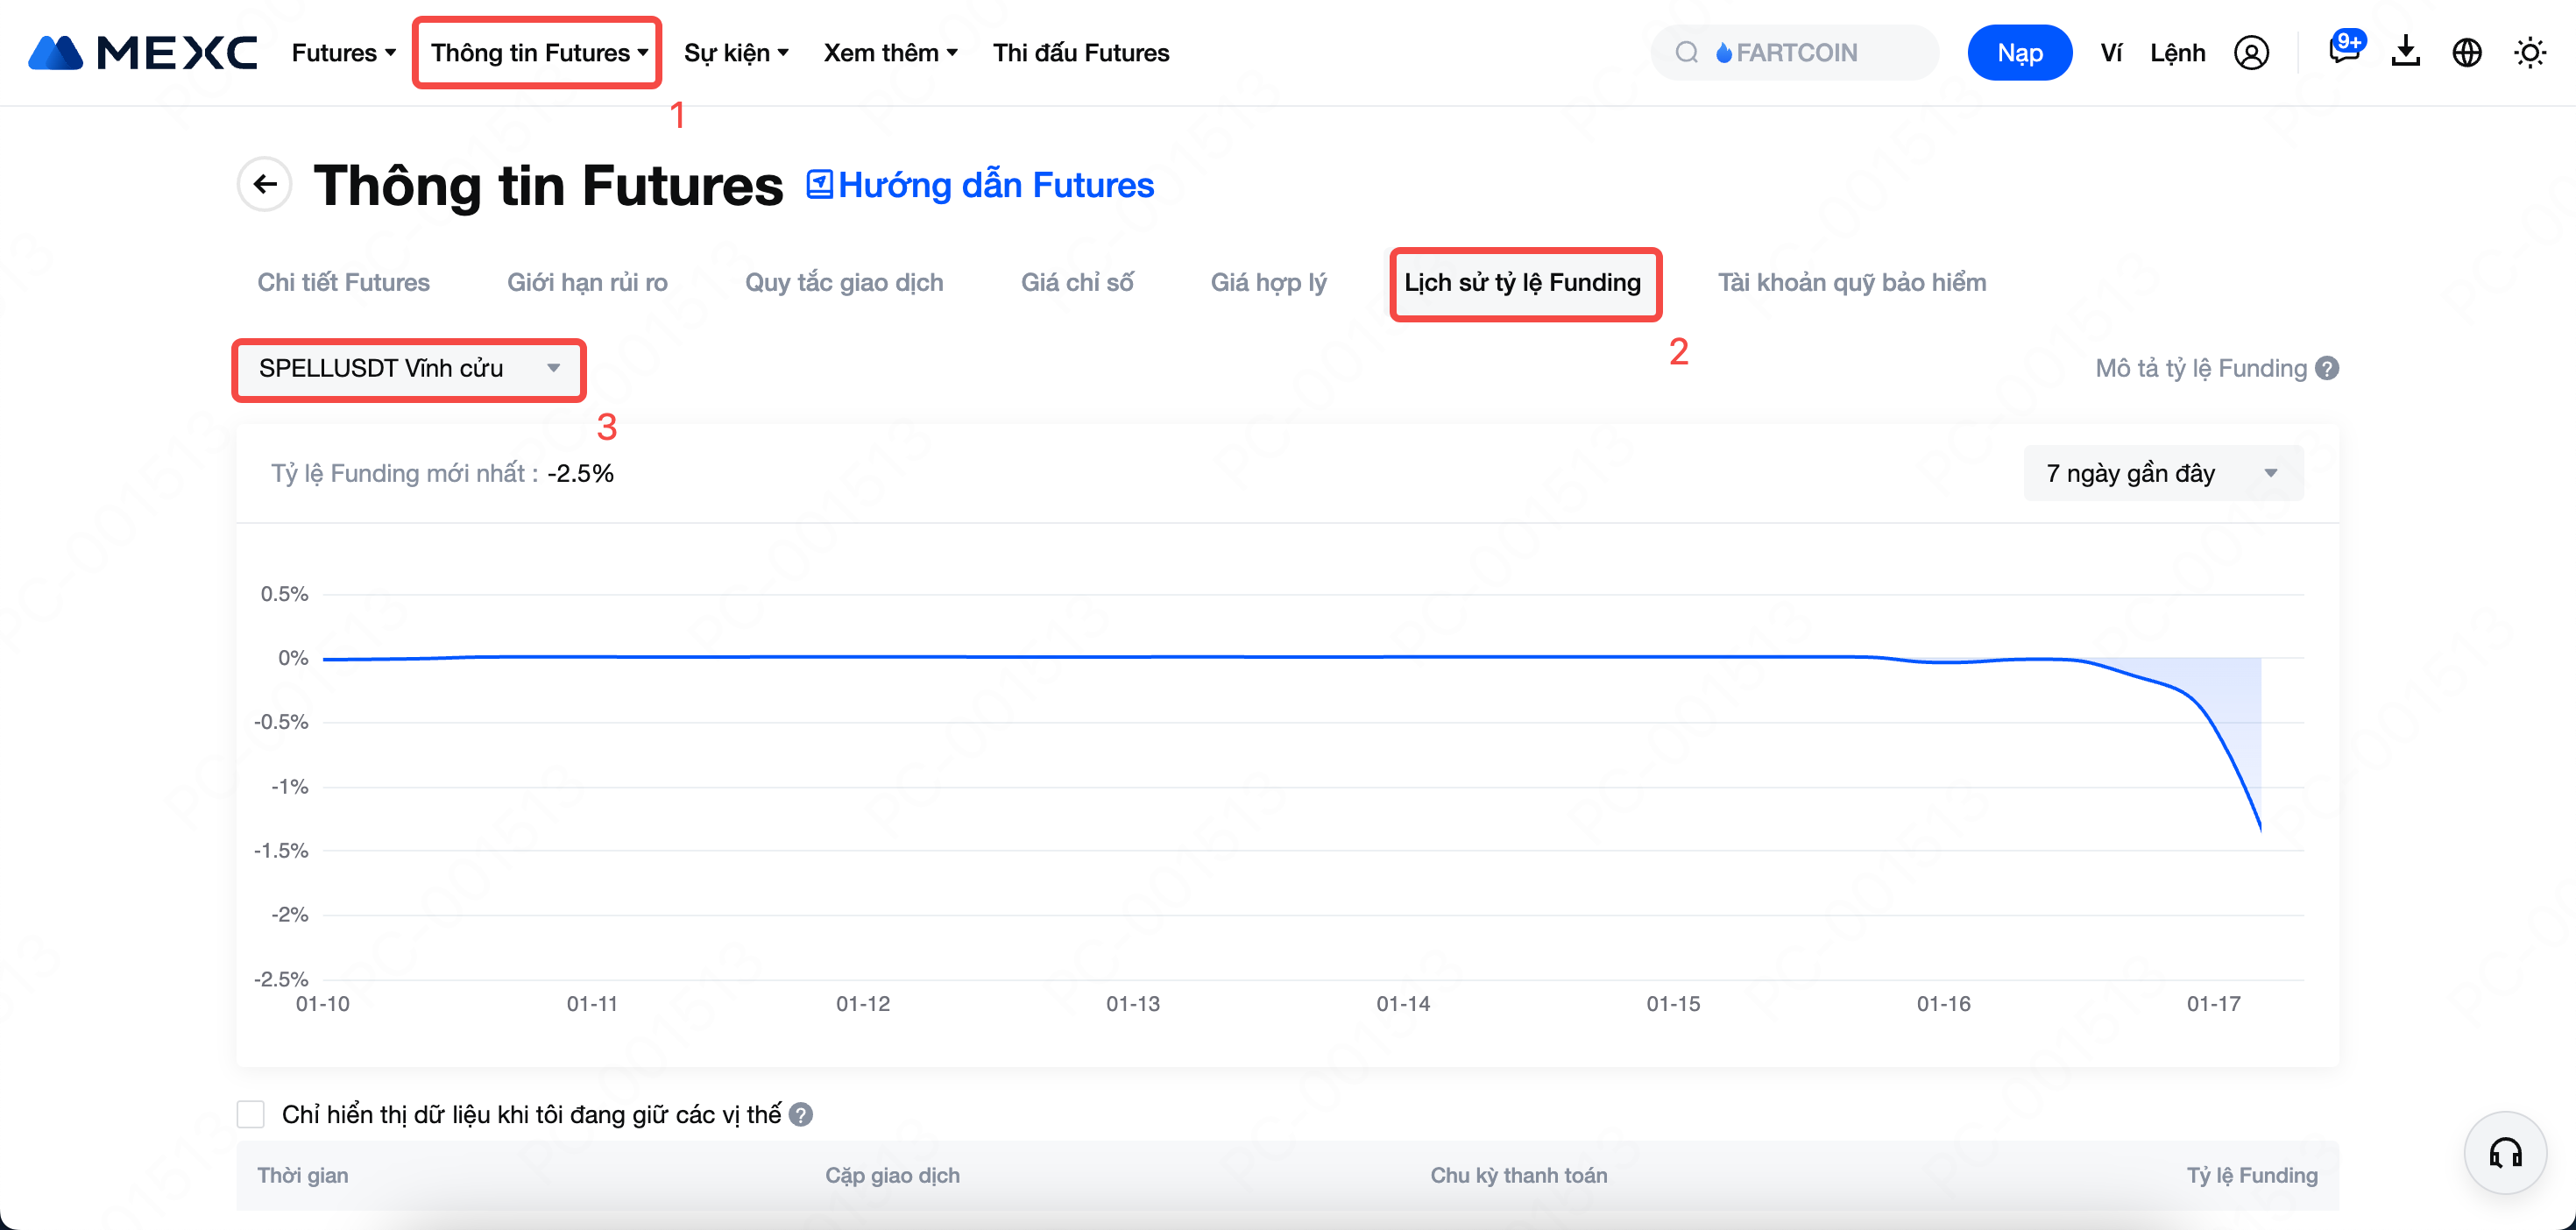Image resolution: width=2576 pixels, height=1230 pixels.
Task: Click the download app icon
Action: point(2405,52)
